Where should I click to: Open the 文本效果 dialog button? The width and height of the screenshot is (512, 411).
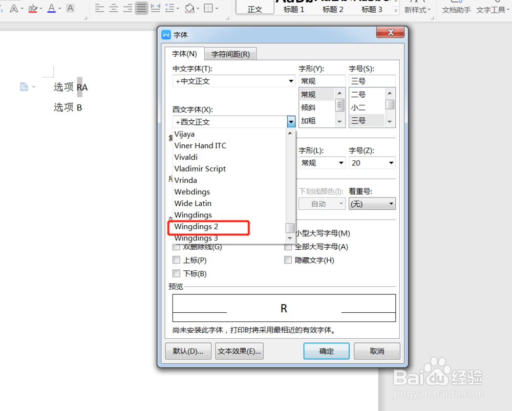[x=239, y=351]
